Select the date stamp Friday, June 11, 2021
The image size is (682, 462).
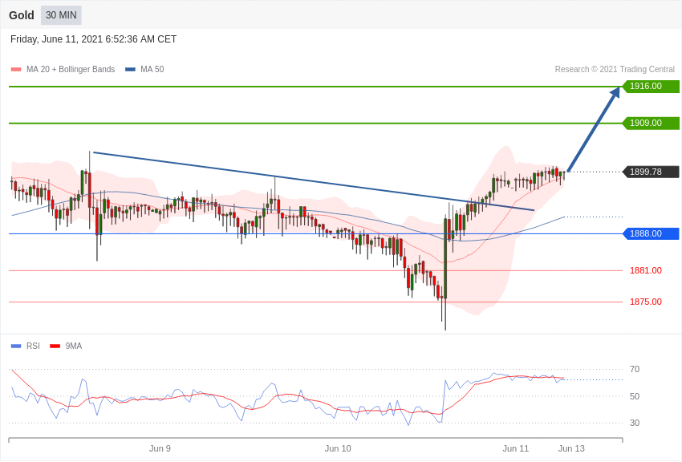94,39
